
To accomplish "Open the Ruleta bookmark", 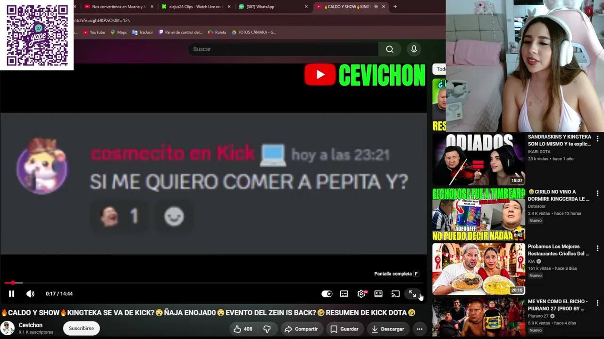I will click(217, 32).
